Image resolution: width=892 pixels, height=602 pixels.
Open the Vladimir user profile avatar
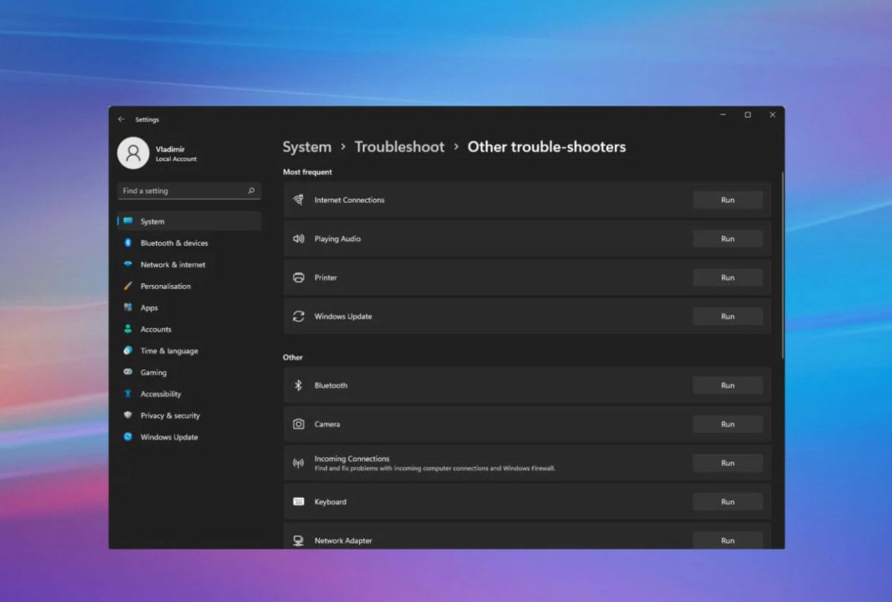(133, 153)
